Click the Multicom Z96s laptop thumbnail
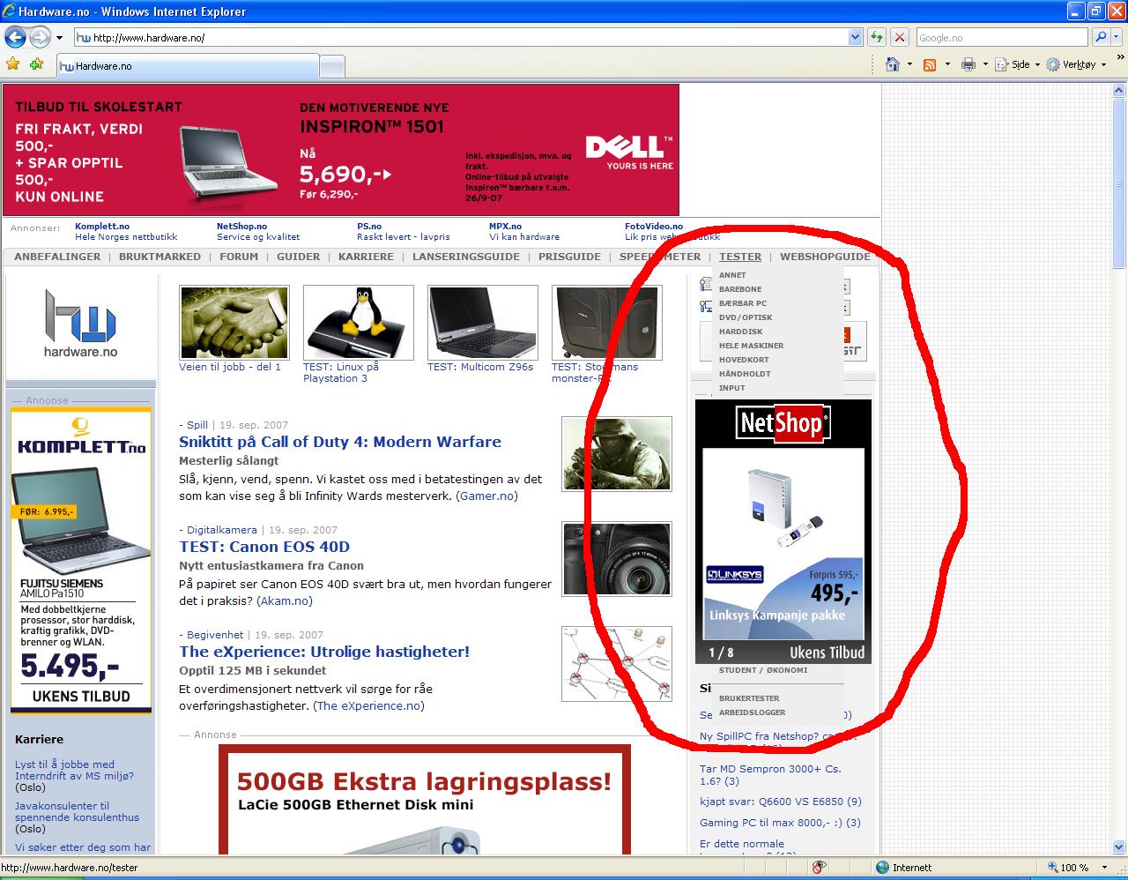The image size is (1128, 880). click(x=482, y=322)
